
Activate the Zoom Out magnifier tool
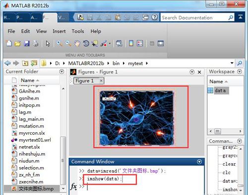[68, 44]
